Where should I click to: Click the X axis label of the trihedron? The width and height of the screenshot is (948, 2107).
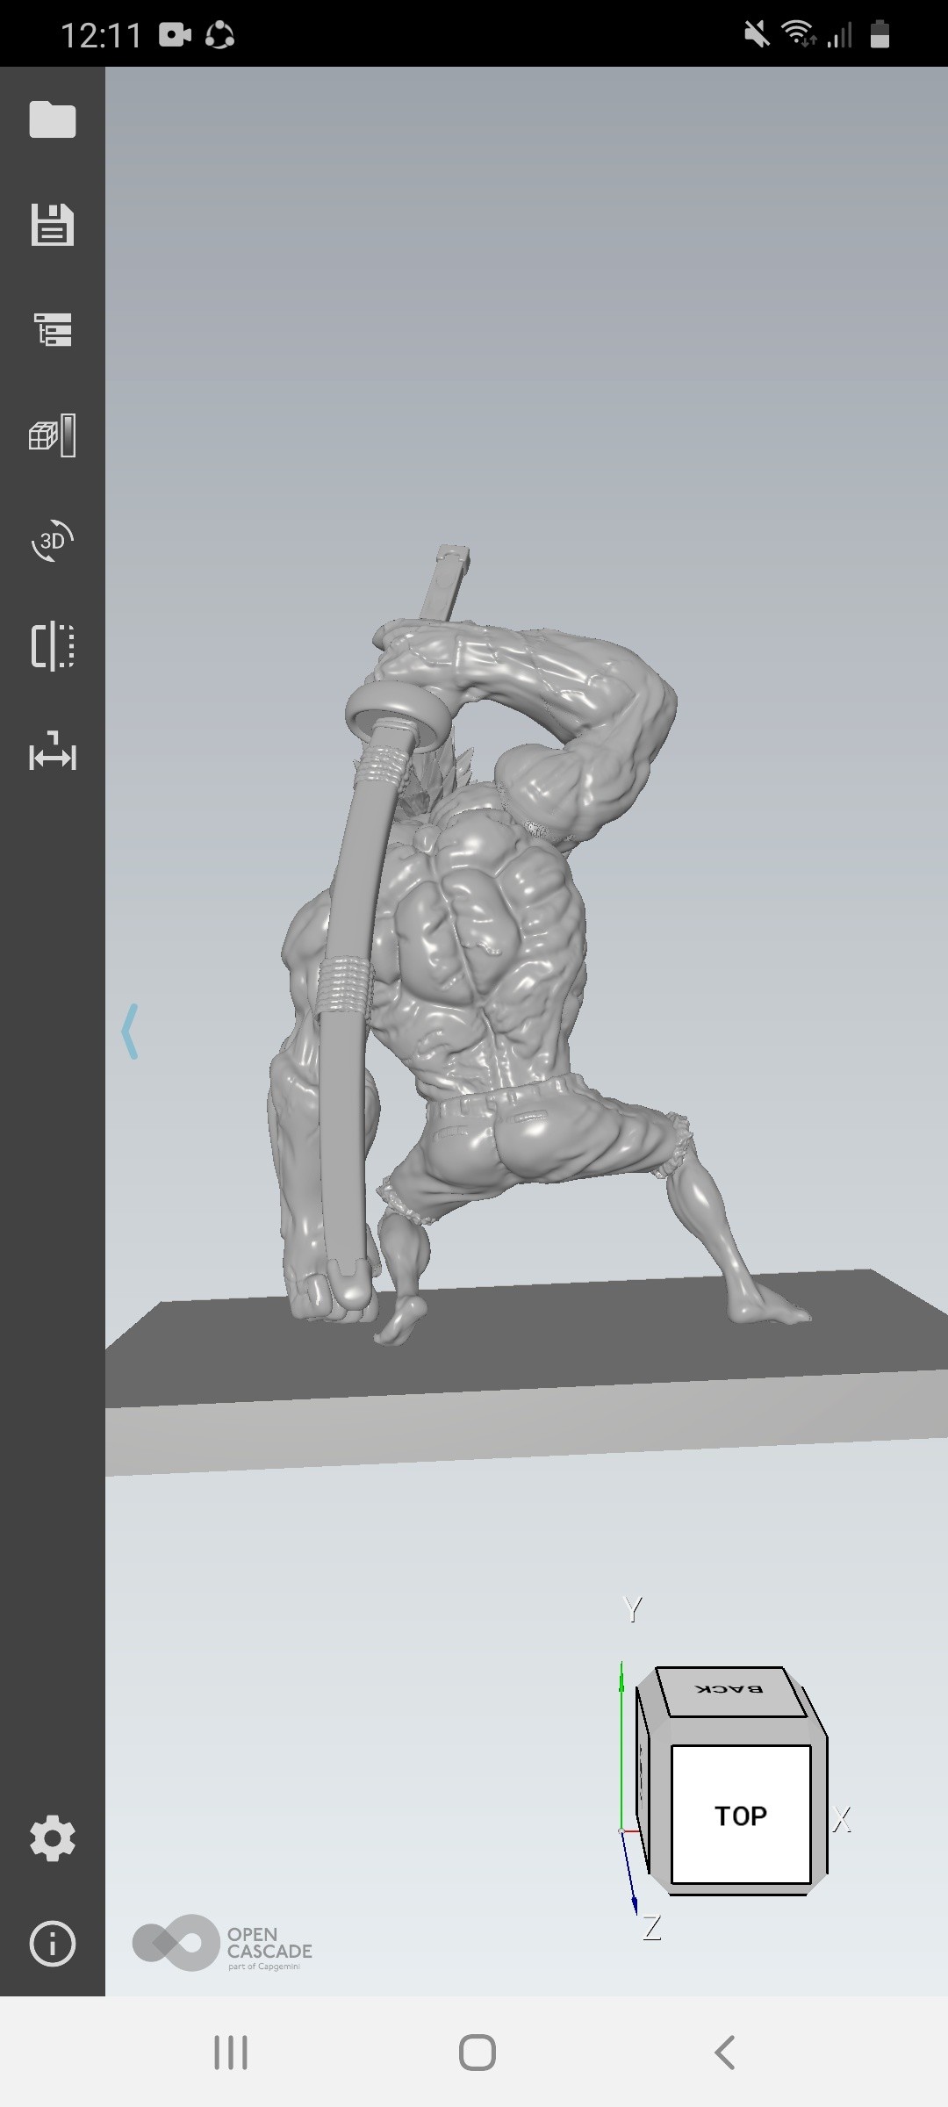tap(842, 1819)
